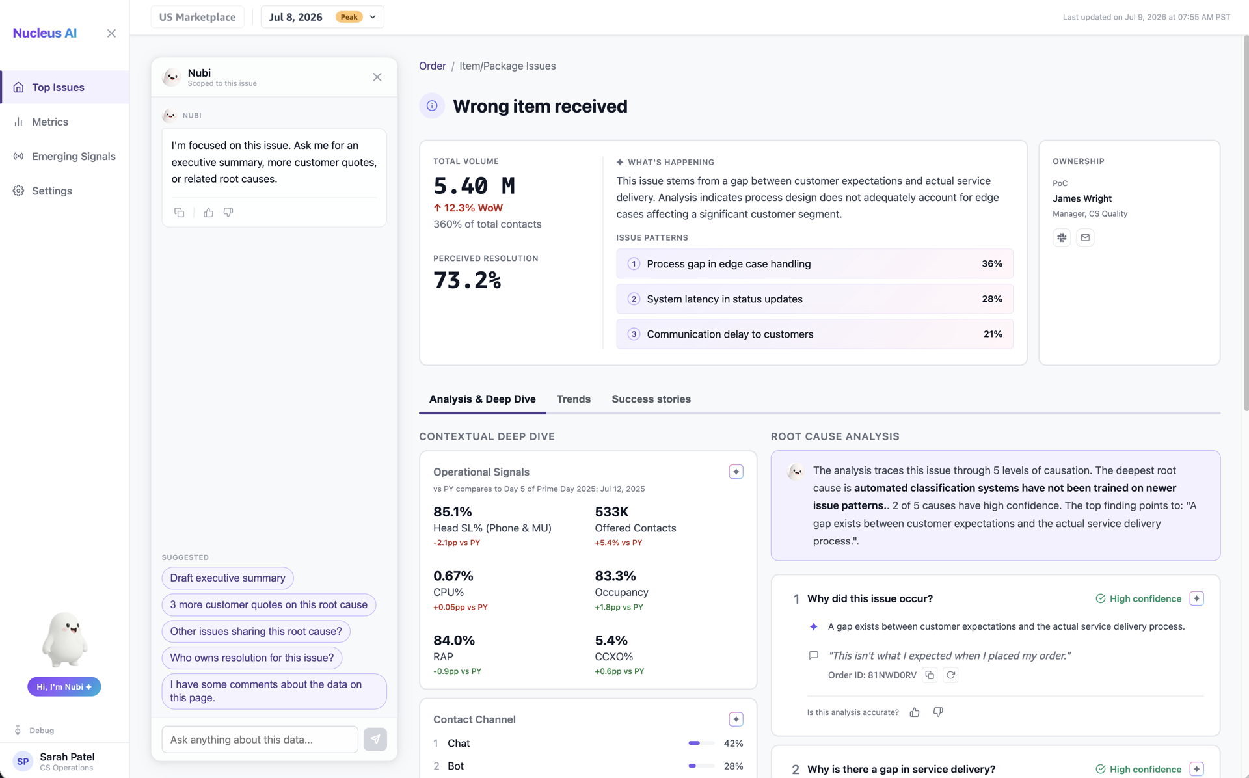
Task: Click the Peak badge
Action: [x=349, y=17]
